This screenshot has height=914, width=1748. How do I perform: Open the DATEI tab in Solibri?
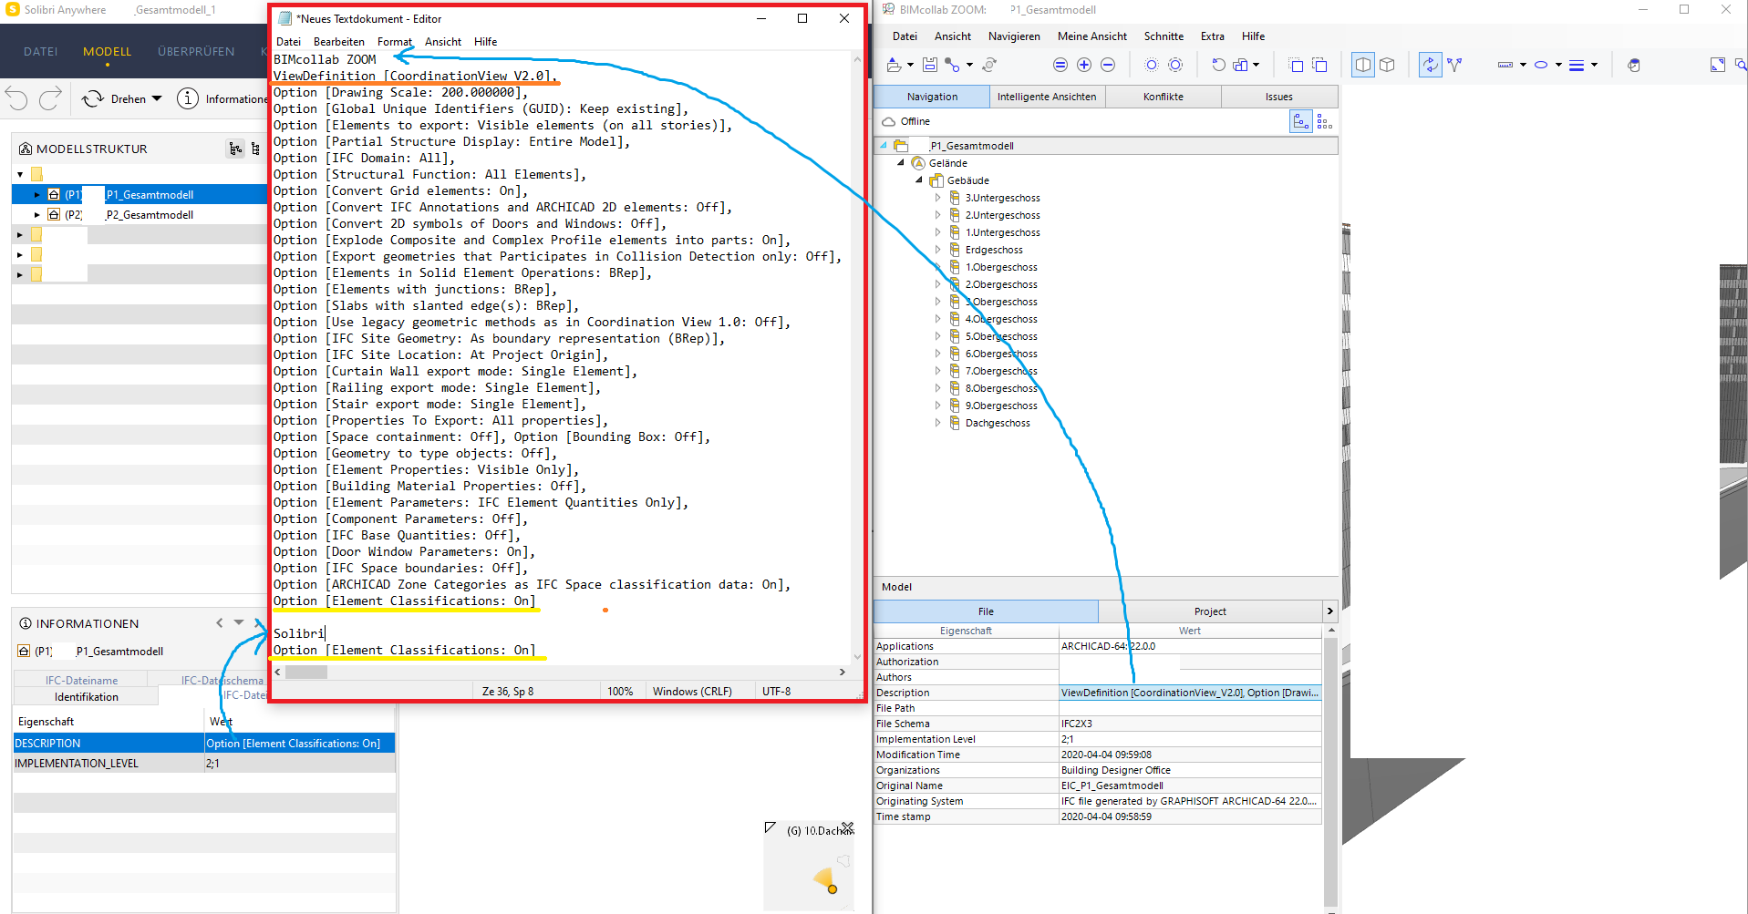point(41,52)
